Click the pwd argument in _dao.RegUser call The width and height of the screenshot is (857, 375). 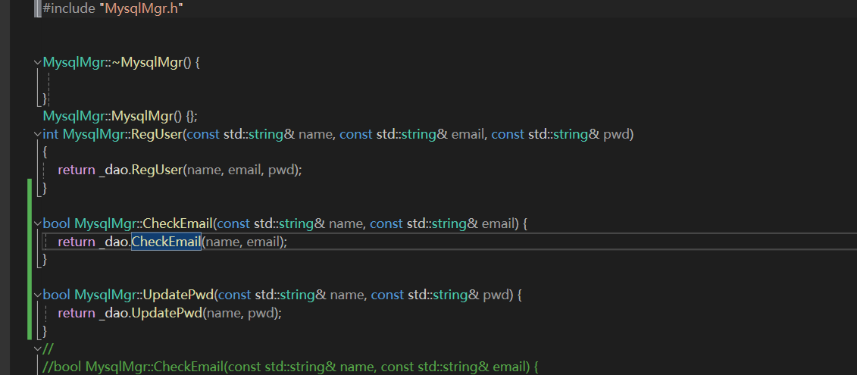[281, 170]
